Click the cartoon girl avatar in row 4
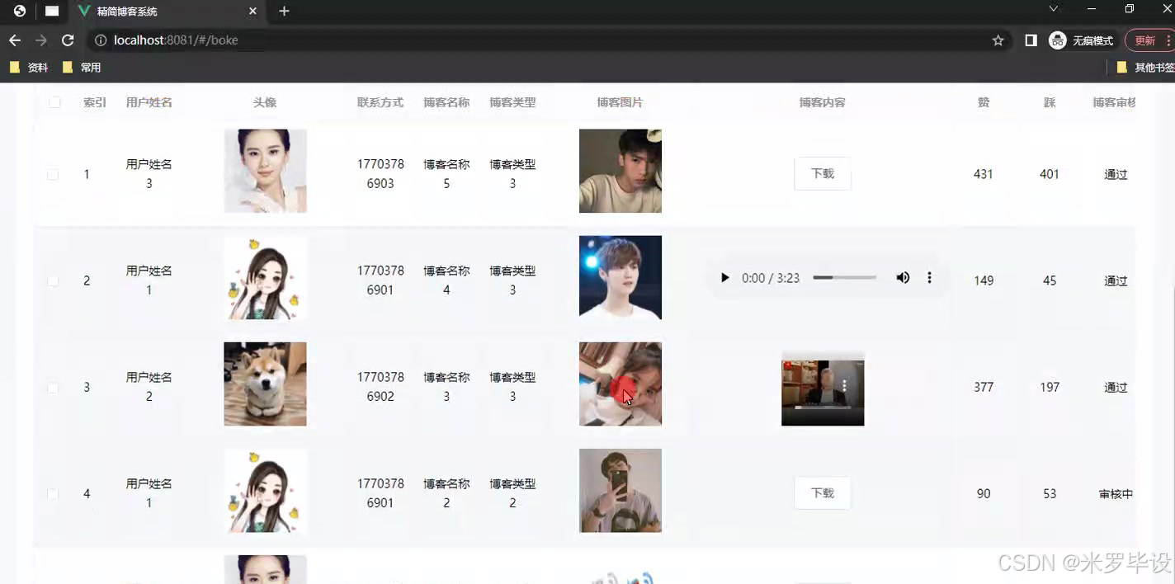The width and height of the screenshot is (1175, 584). (265, 491)
